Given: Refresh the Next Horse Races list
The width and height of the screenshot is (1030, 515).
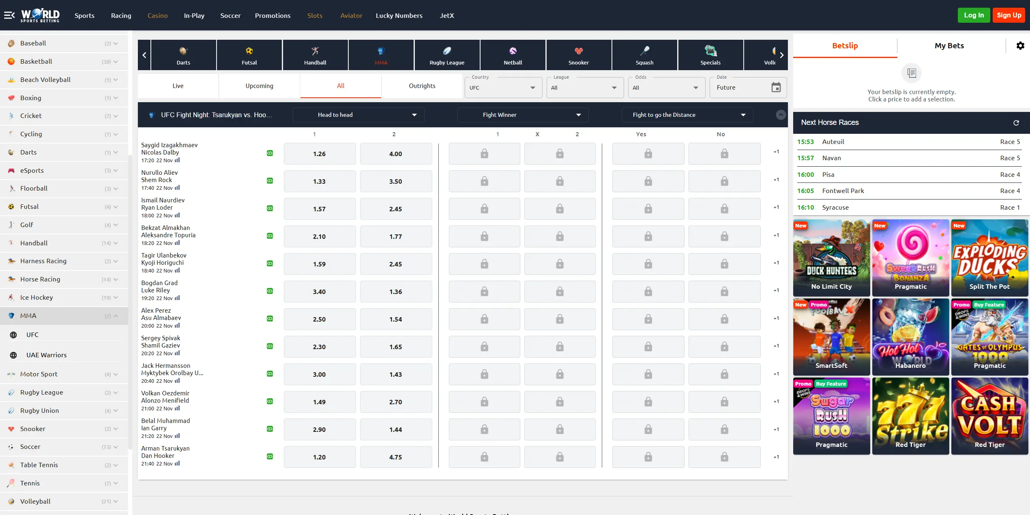Looking at the screenshot, I should click(1016, 123).
